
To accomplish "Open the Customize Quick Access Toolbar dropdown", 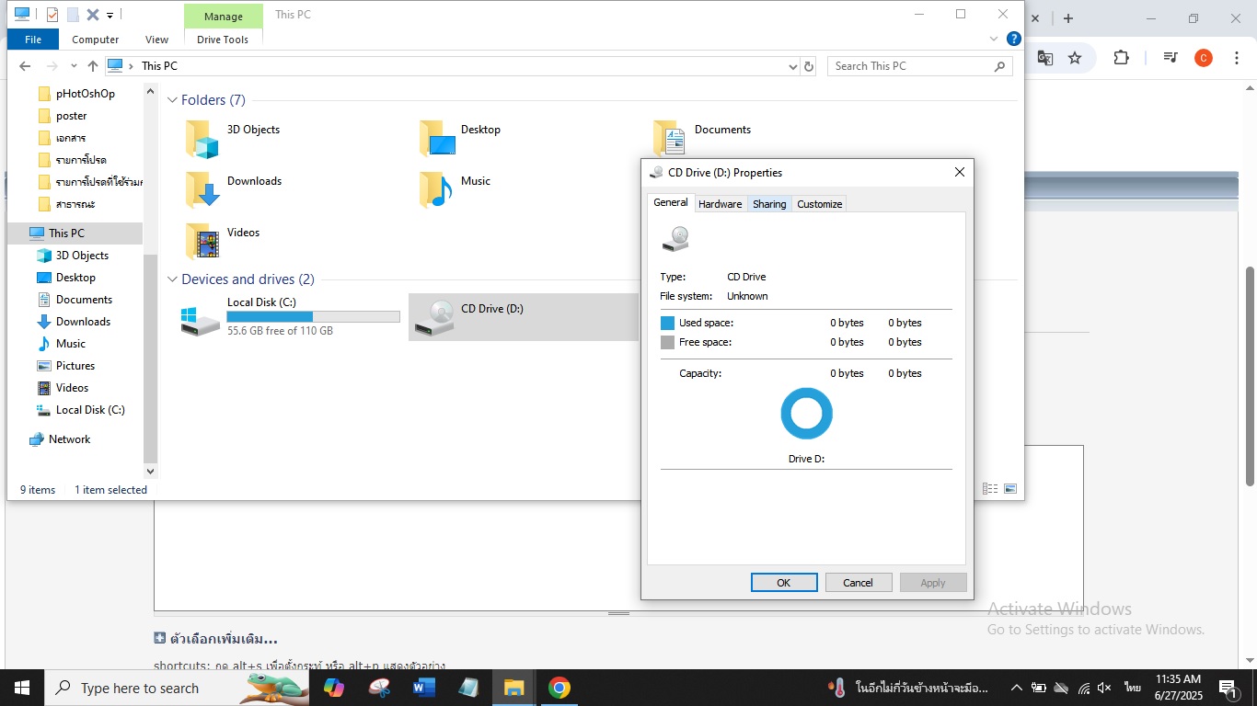I will 110,15.
